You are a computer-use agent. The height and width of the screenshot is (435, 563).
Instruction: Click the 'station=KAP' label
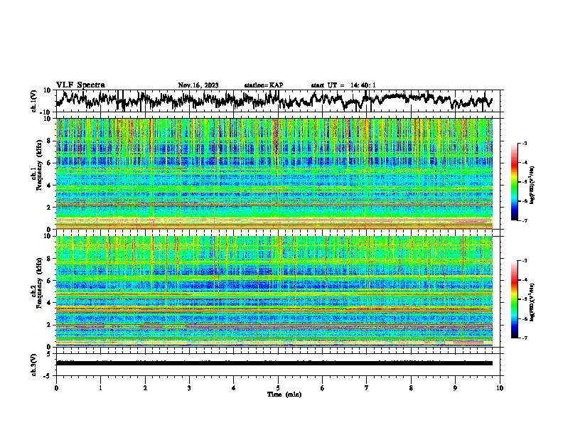pos(264,85)
